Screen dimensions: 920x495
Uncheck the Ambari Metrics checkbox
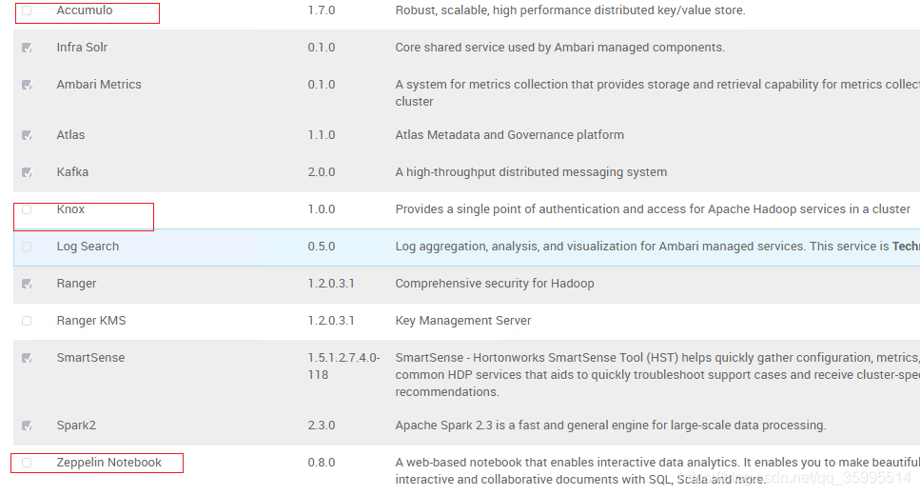27,85
